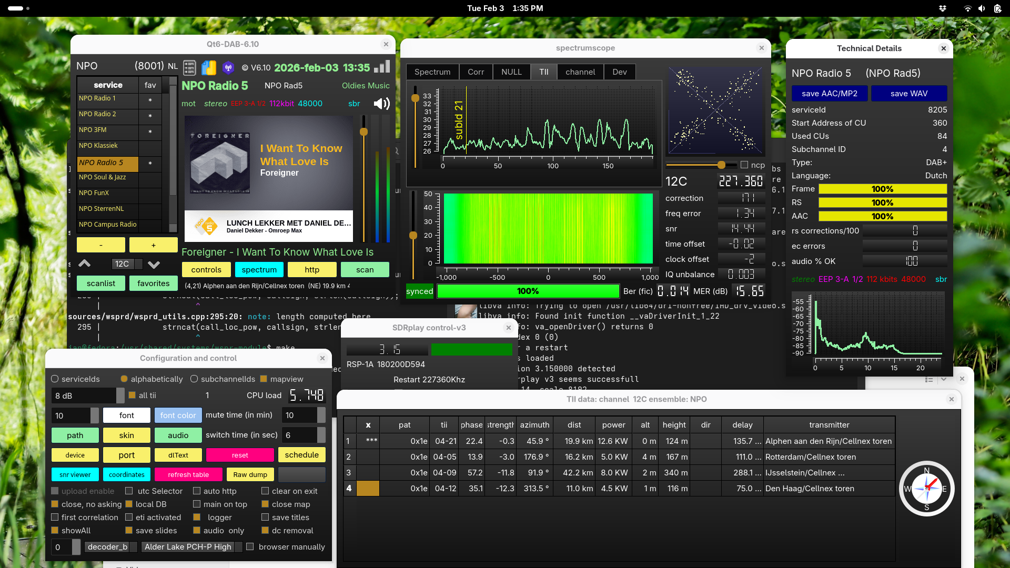Click the service list details icon
1010x568 pixels.
coord(189,67)
